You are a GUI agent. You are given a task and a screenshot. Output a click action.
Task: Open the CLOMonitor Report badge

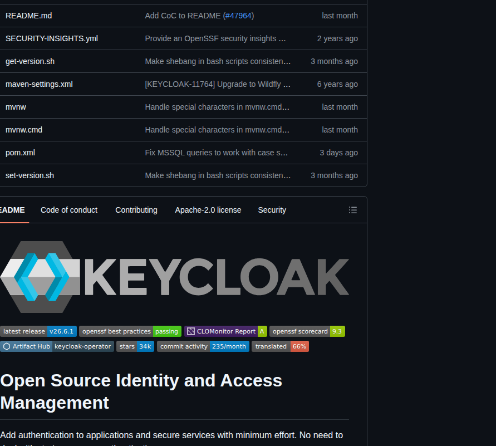[x=226, y=331]
